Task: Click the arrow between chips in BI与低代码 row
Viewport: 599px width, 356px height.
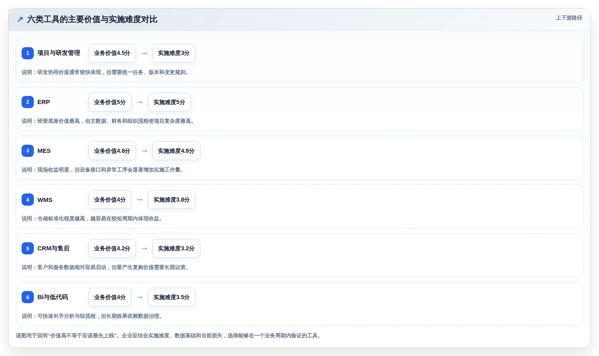Action: [140, 297]
